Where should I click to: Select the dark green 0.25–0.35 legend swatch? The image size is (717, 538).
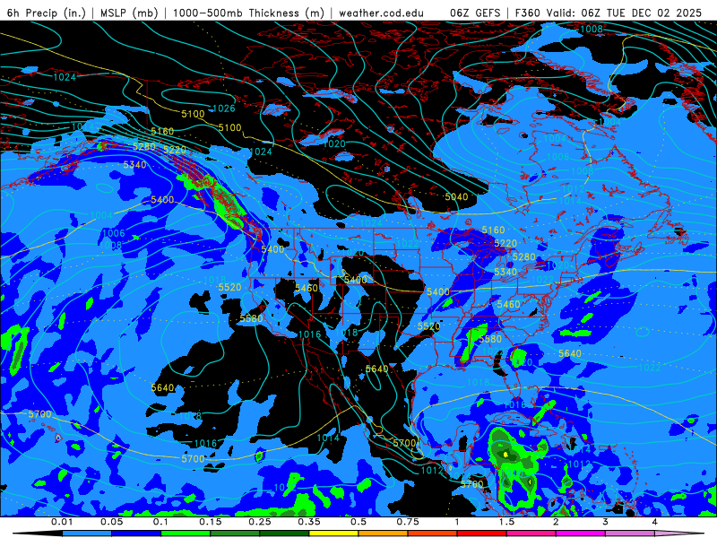(284, 534)
